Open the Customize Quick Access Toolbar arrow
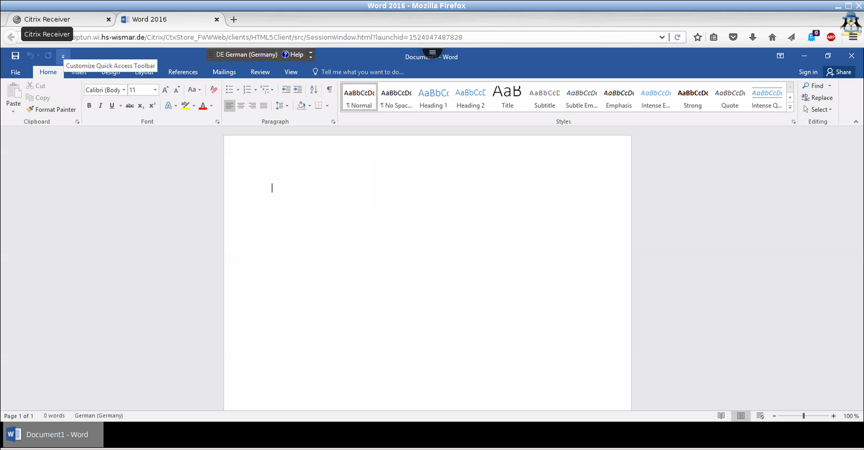The width and height of the screenshot is (864, 450). (63, 56)
